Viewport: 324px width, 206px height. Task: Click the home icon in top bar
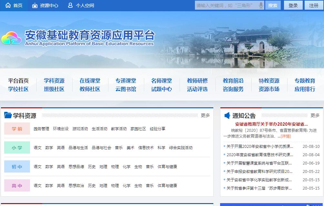coord(8,5)
